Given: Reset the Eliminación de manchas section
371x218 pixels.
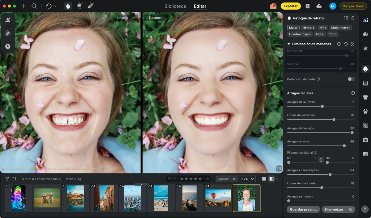Looking at the screenshot, I should click(346, 44).
